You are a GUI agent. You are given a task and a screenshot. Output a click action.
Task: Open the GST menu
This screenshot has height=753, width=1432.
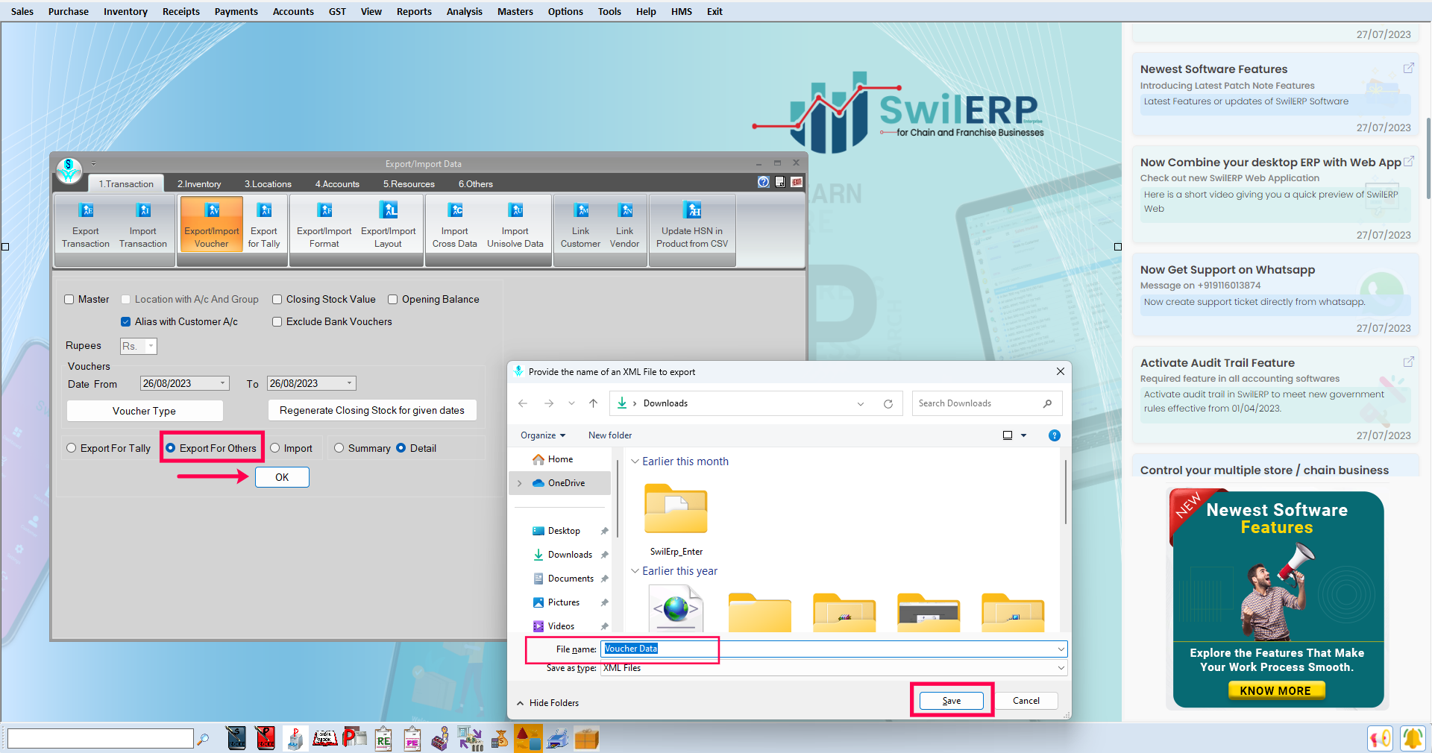(337, 11)
